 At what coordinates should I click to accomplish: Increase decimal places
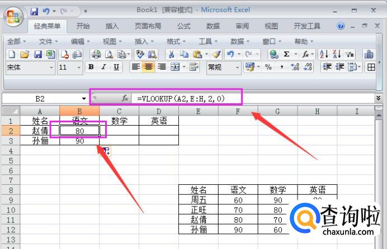tap(295, 67)
